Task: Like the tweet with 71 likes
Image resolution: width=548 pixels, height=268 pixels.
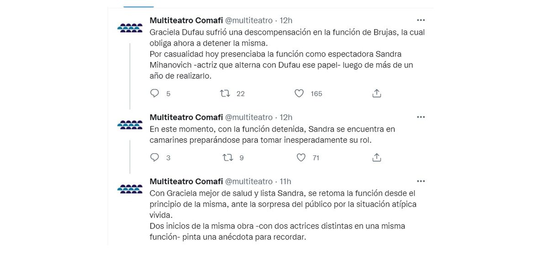Action: [x=301, y=158]
